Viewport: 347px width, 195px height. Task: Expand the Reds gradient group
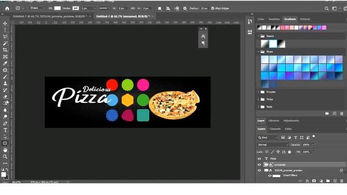(x=258, y=107)
